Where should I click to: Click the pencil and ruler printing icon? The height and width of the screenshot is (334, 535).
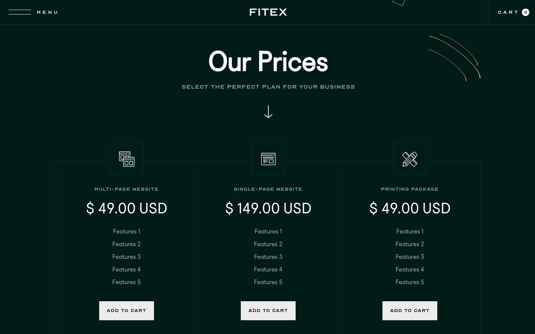click(410, 159)
